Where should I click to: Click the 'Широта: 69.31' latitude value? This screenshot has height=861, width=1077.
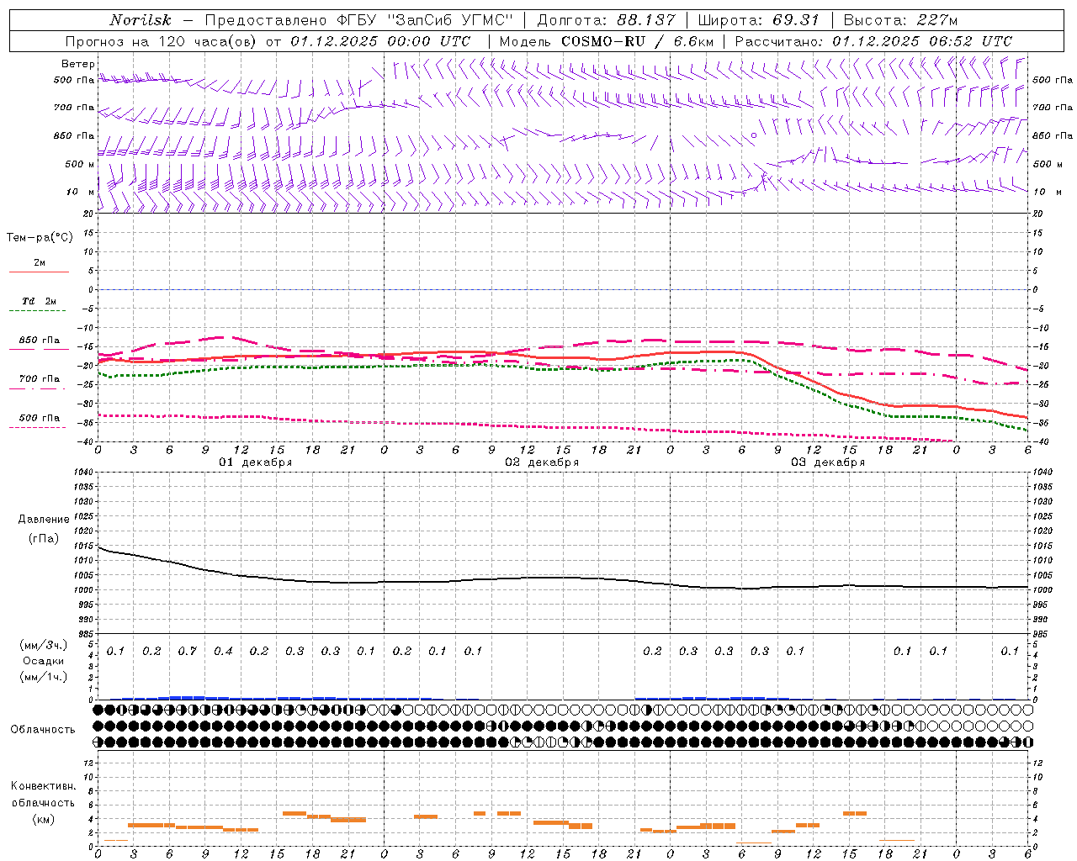point(758,20)
